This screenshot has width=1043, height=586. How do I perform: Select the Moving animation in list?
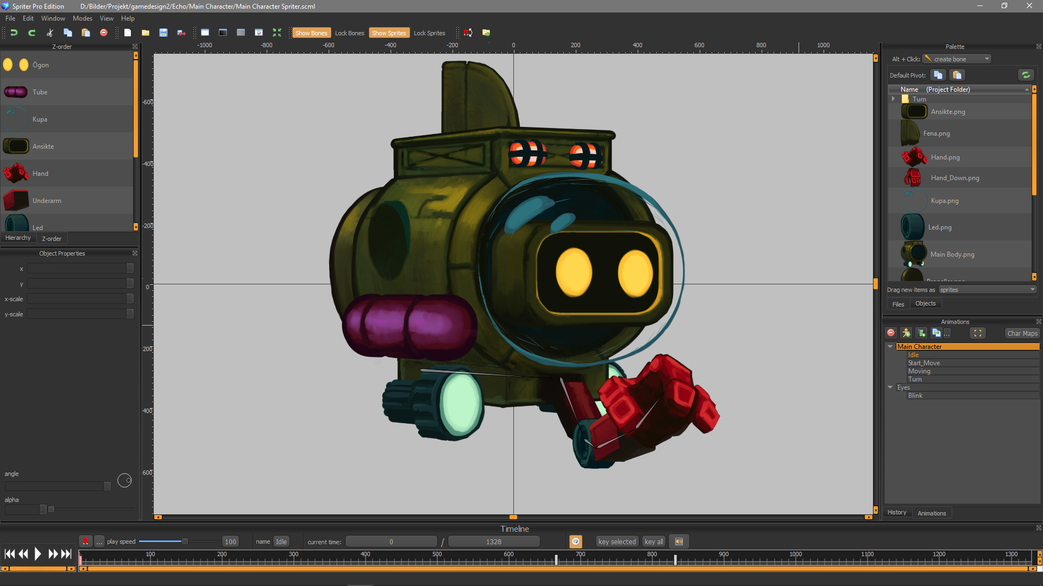tap(919, 371)
